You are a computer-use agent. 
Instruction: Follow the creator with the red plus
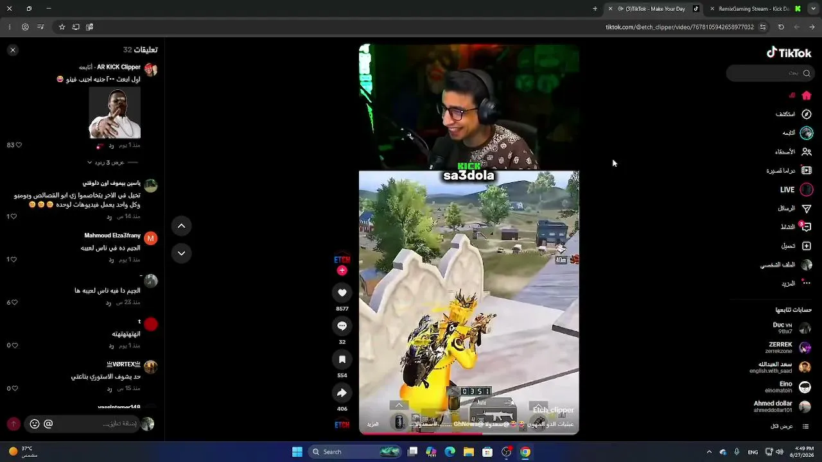(342, 271)
